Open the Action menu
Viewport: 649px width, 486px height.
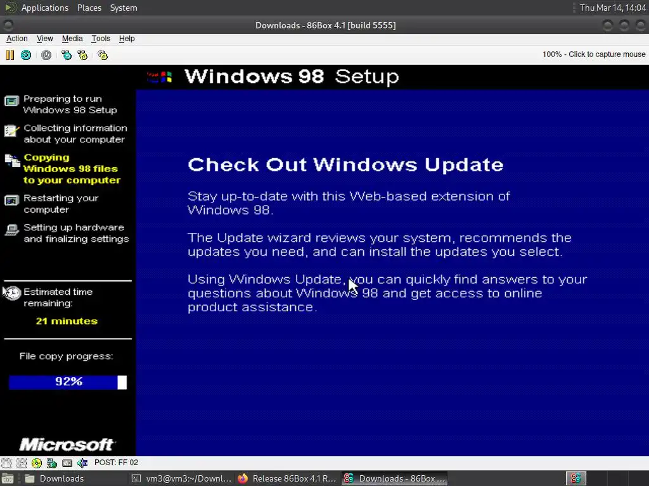(x=17, y=39)
